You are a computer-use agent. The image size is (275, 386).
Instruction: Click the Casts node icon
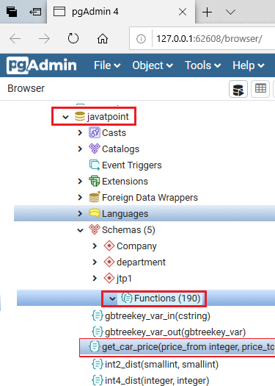coord(95,132)
